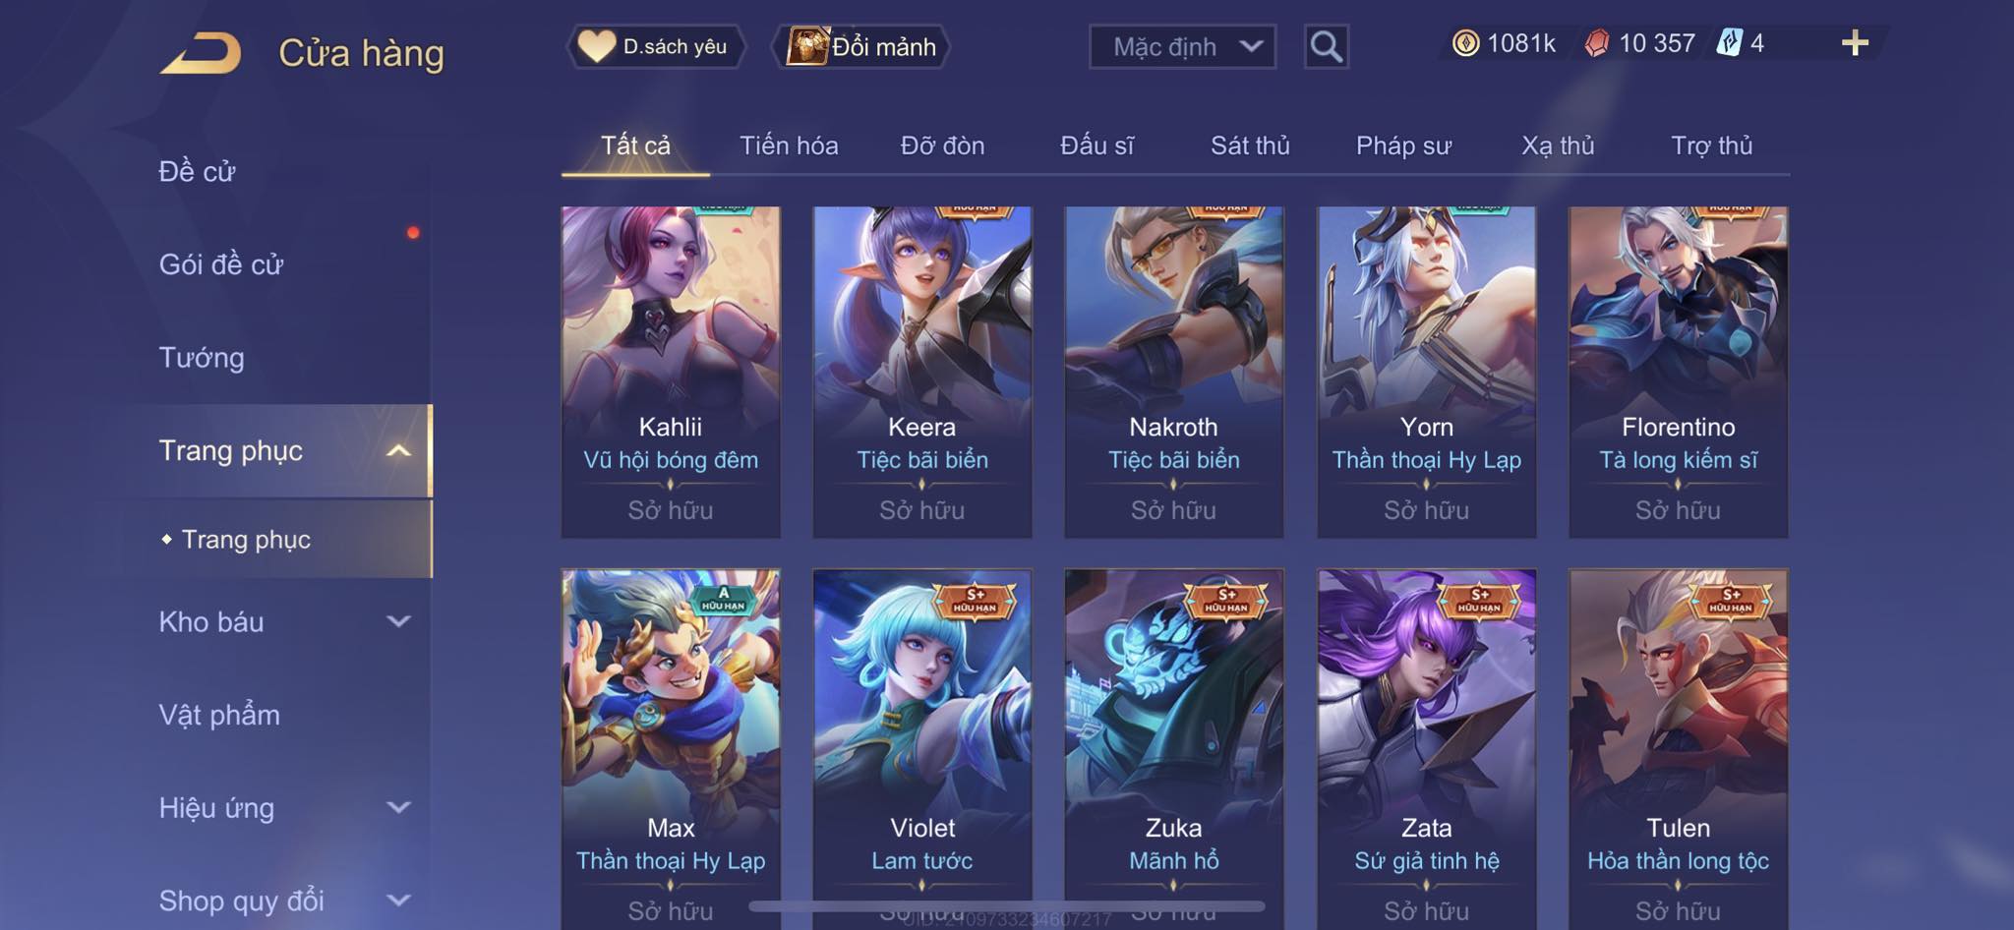2014x930 pixels.
Task: Open Gói đề cử in sidebar
Action: 221,264
